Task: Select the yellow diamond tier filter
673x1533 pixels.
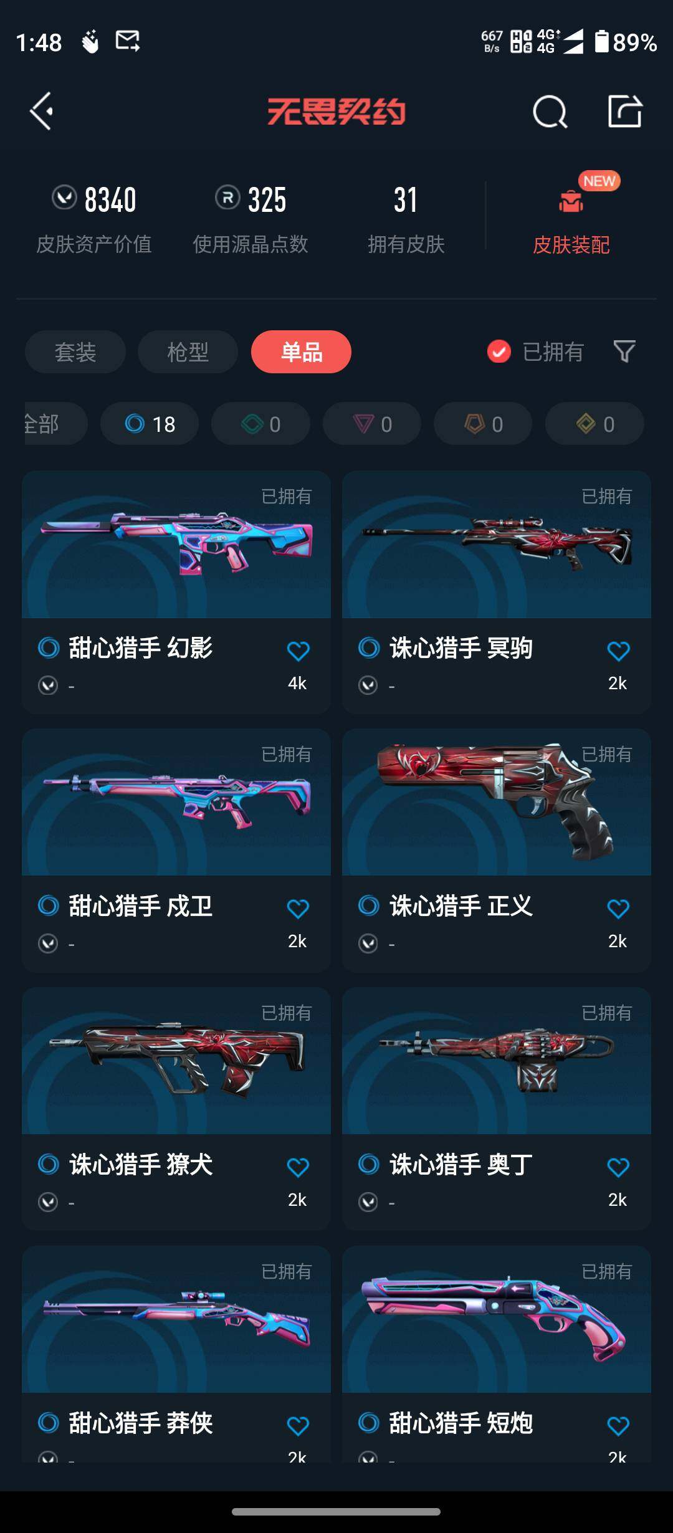Action: click(x=594, y=424)
